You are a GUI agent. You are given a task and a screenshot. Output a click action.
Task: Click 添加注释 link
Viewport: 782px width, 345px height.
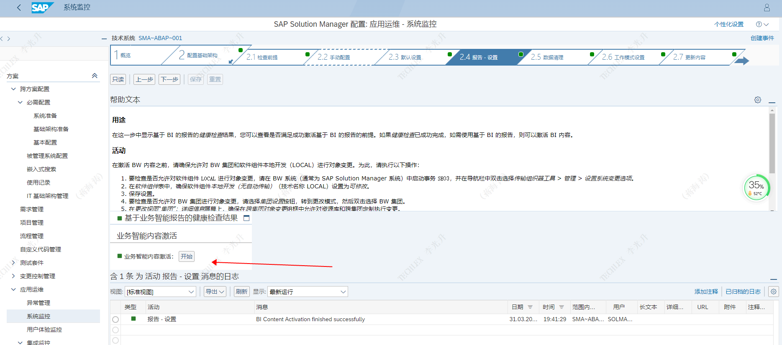click(706, 292)
